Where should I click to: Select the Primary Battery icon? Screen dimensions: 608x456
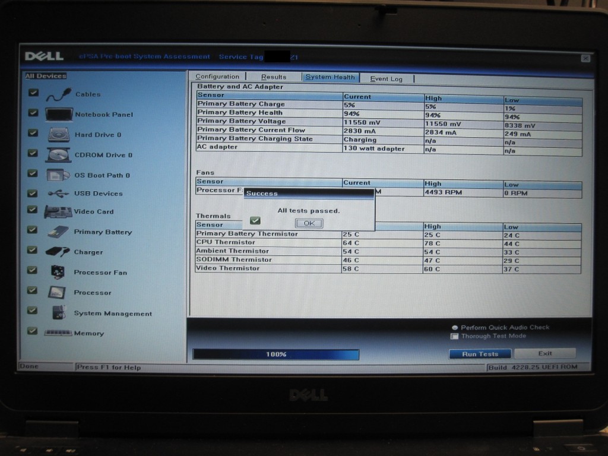point(58,232)
